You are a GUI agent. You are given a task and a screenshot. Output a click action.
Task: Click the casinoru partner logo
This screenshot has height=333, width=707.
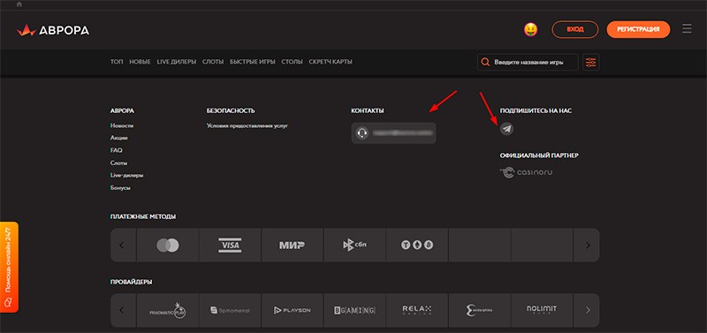(x=527, y=172)
